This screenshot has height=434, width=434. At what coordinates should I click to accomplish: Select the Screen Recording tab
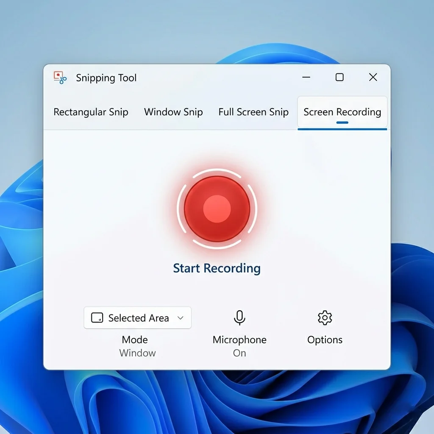click(342, 112)
